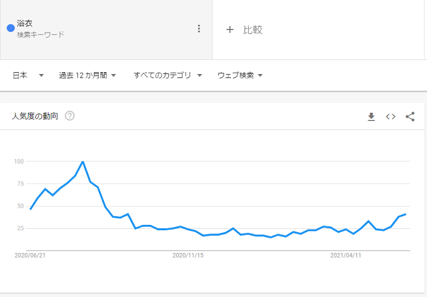Click the 2021/04/11 axis date

346,256
